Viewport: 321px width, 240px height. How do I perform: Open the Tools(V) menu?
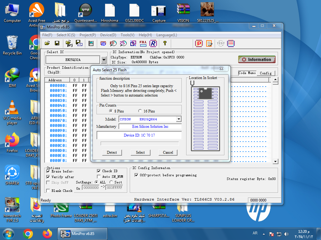click(127, 35)
